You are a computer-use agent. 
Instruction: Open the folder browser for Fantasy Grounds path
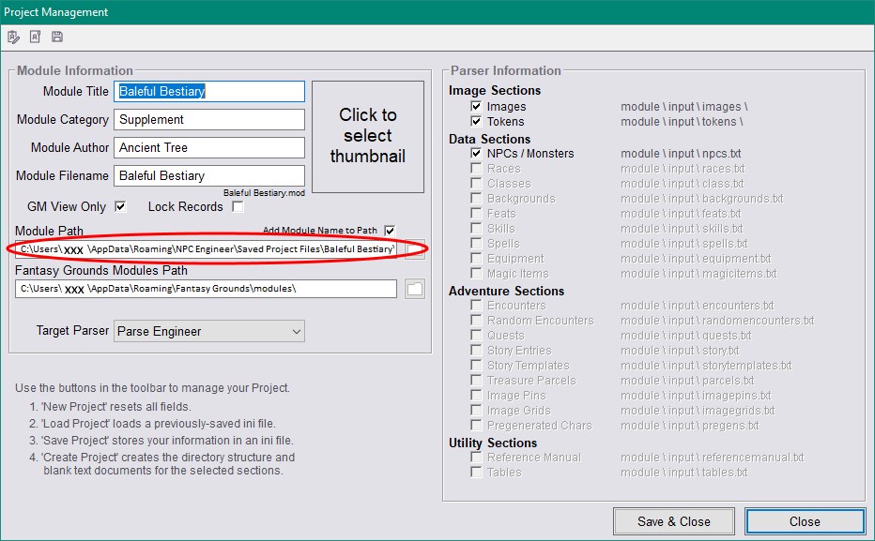[x=413, y=289]
